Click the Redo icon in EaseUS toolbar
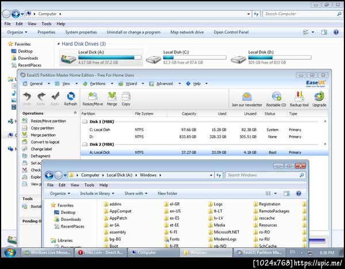The width and height of the screenshot is (345, 269). point(41,99)
